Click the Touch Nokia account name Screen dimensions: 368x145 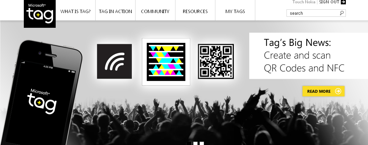(x=304, y=2)
